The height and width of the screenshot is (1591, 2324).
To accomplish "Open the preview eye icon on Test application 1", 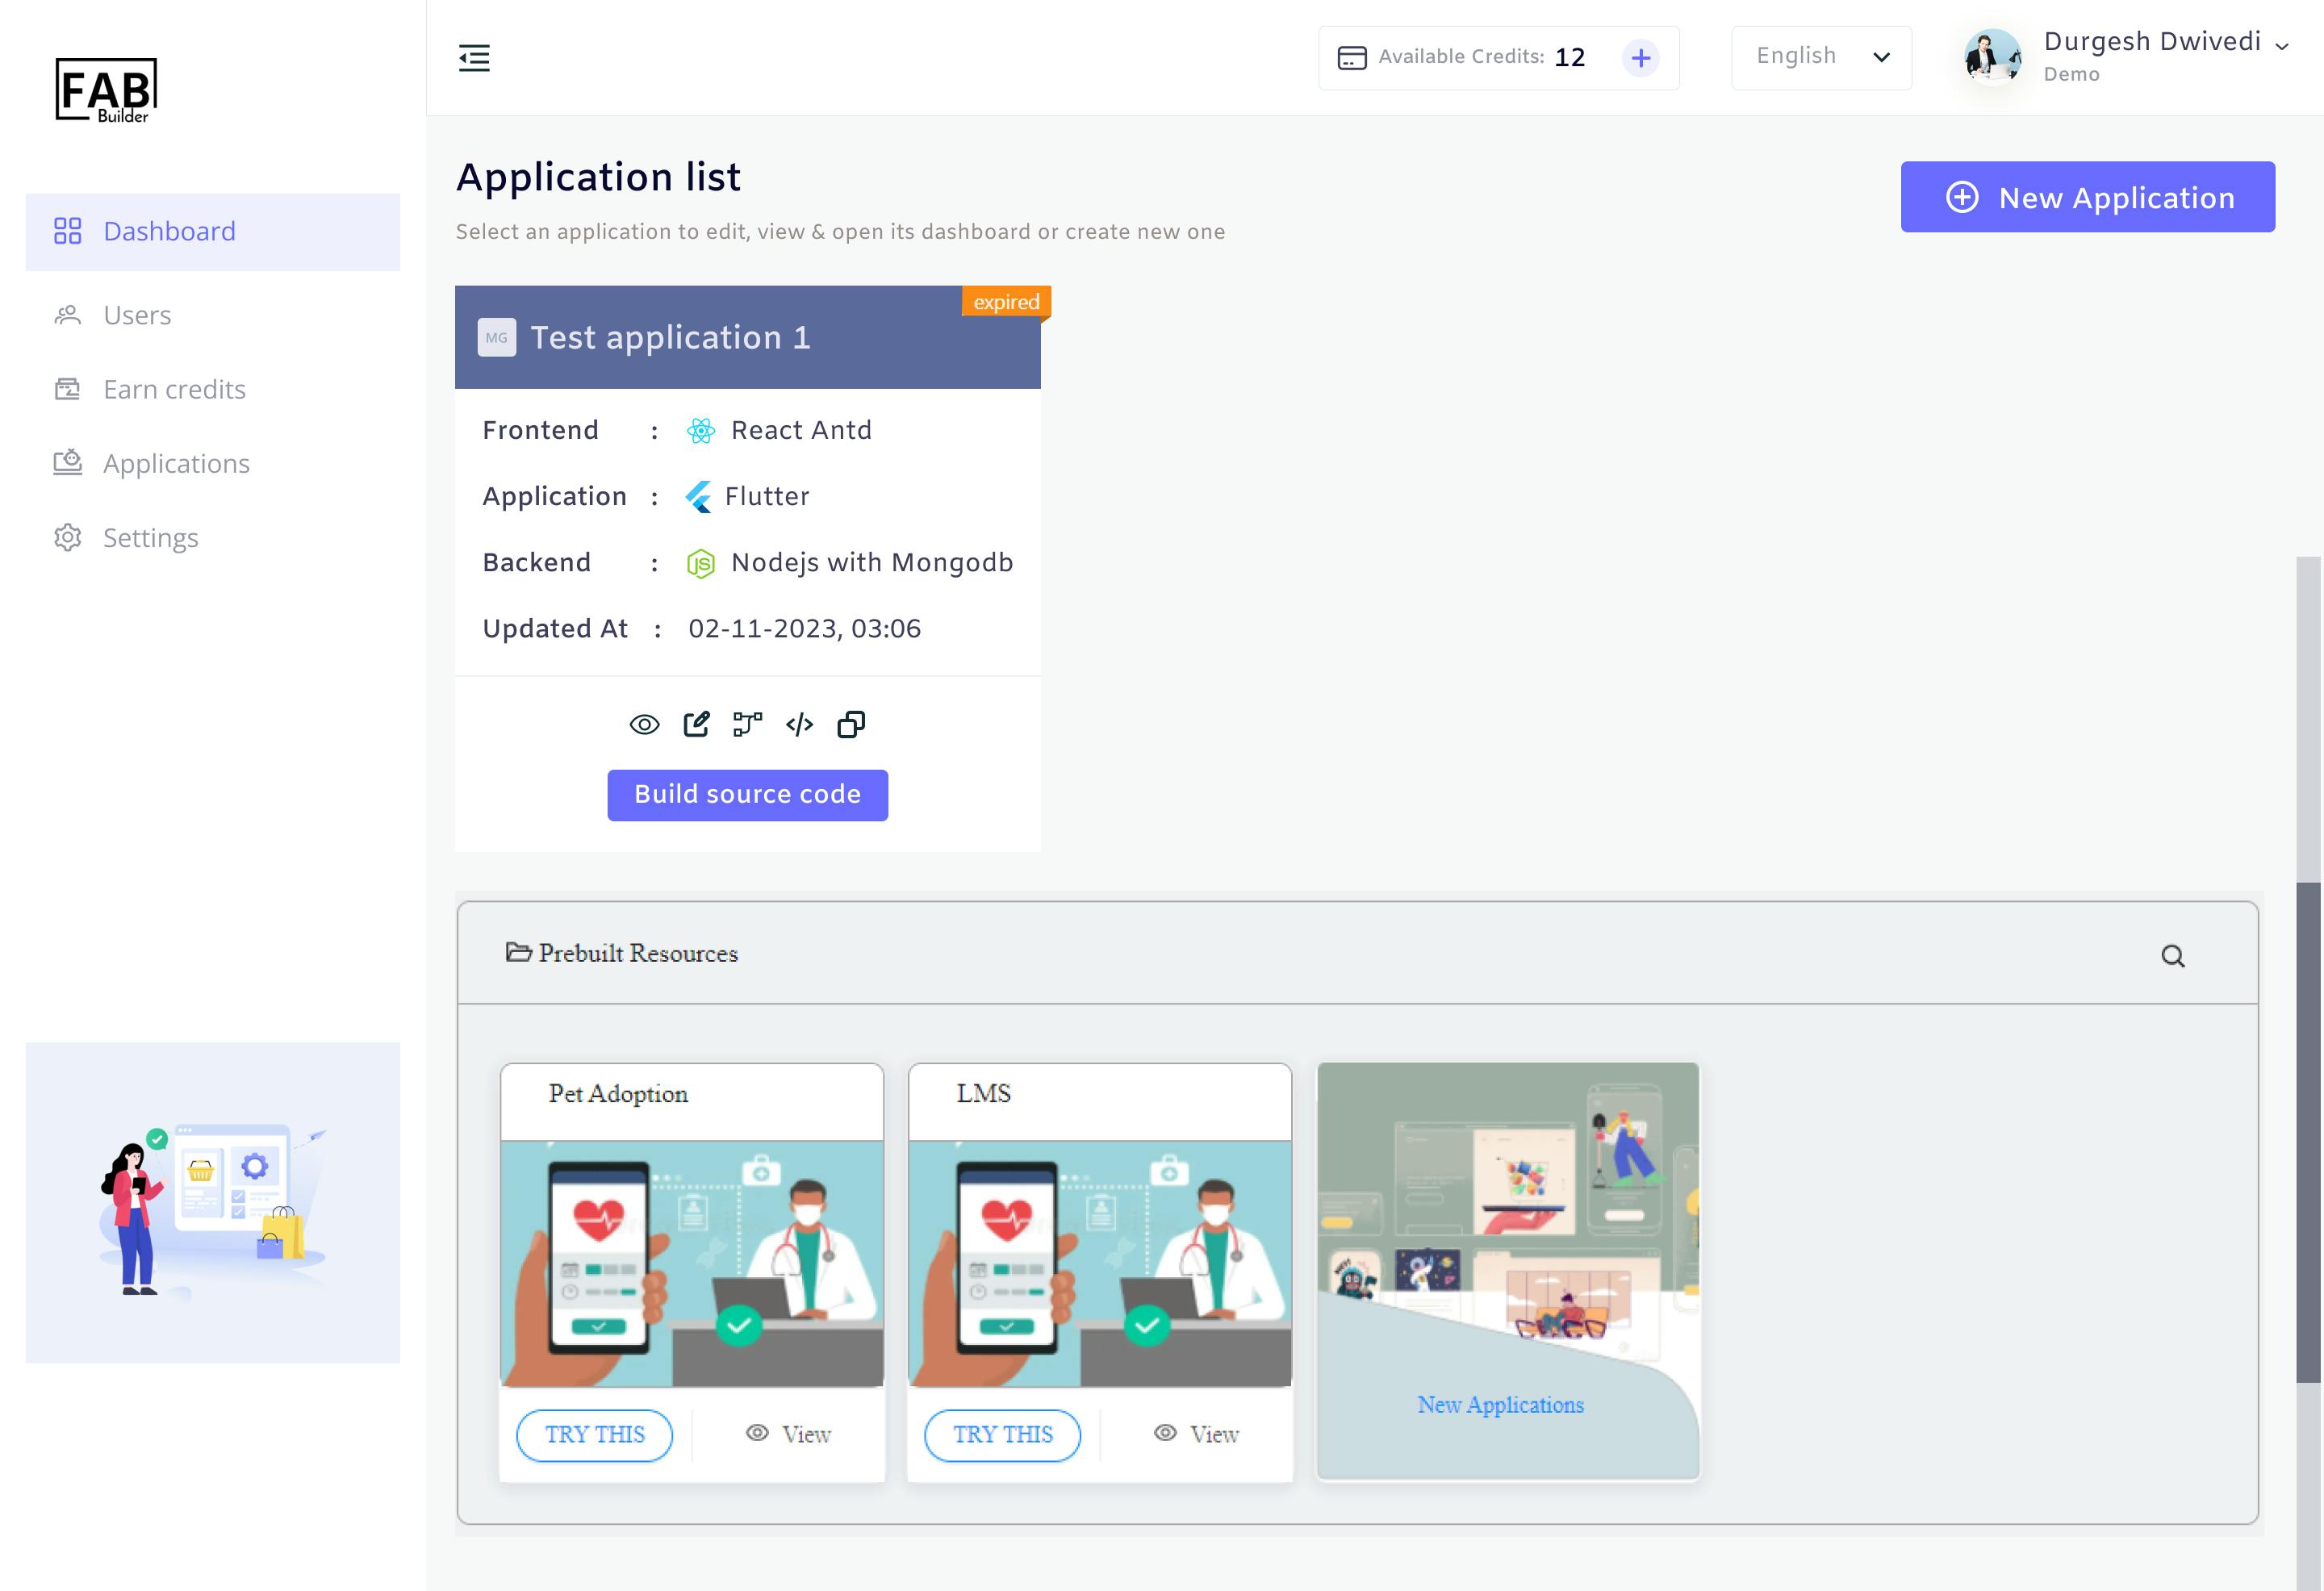I will (644, 724).
